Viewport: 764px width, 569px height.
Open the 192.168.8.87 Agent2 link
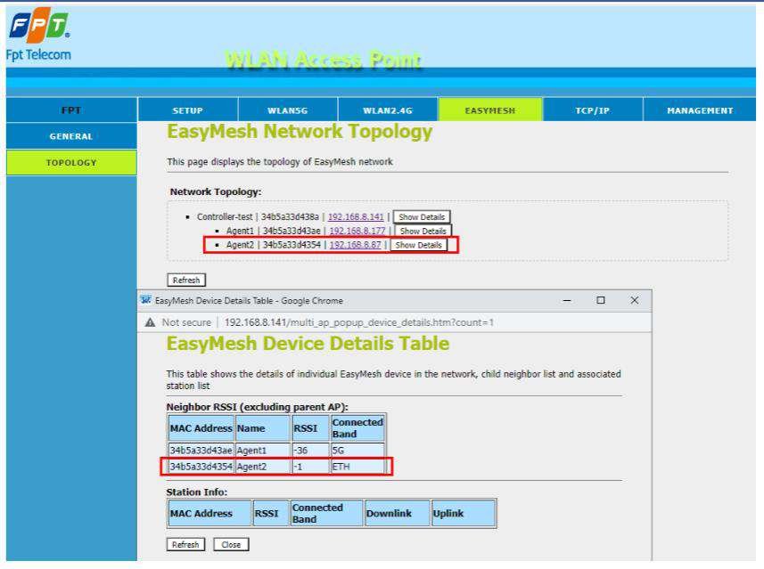point(355,245)
